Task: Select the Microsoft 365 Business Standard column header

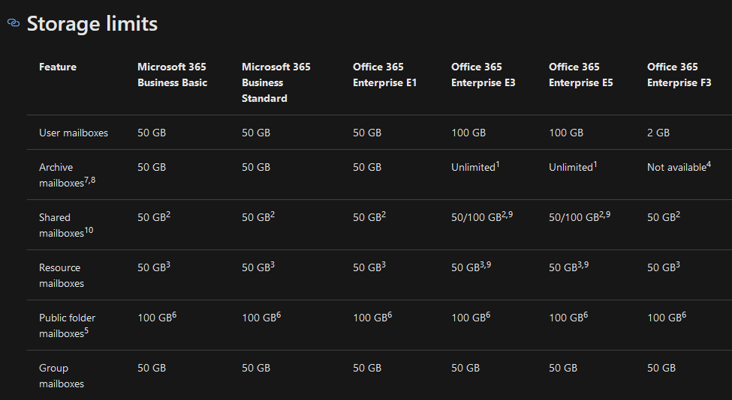Action: tap(276, 82)
